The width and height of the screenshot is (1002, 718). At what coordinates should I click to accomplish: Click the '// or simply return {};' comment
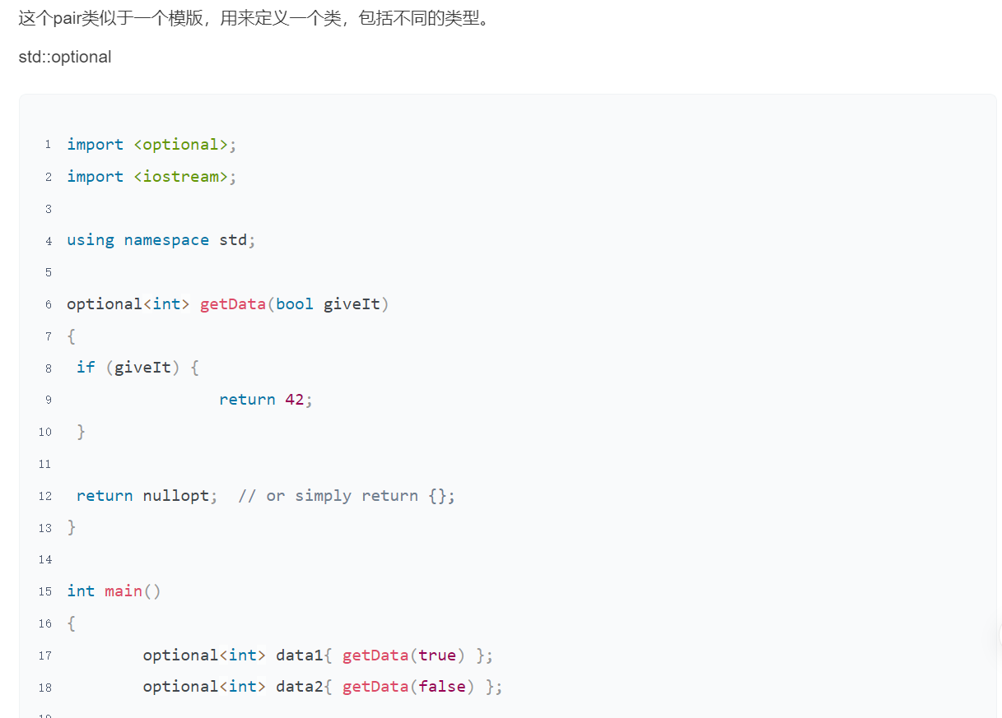(x=346, y=496)
